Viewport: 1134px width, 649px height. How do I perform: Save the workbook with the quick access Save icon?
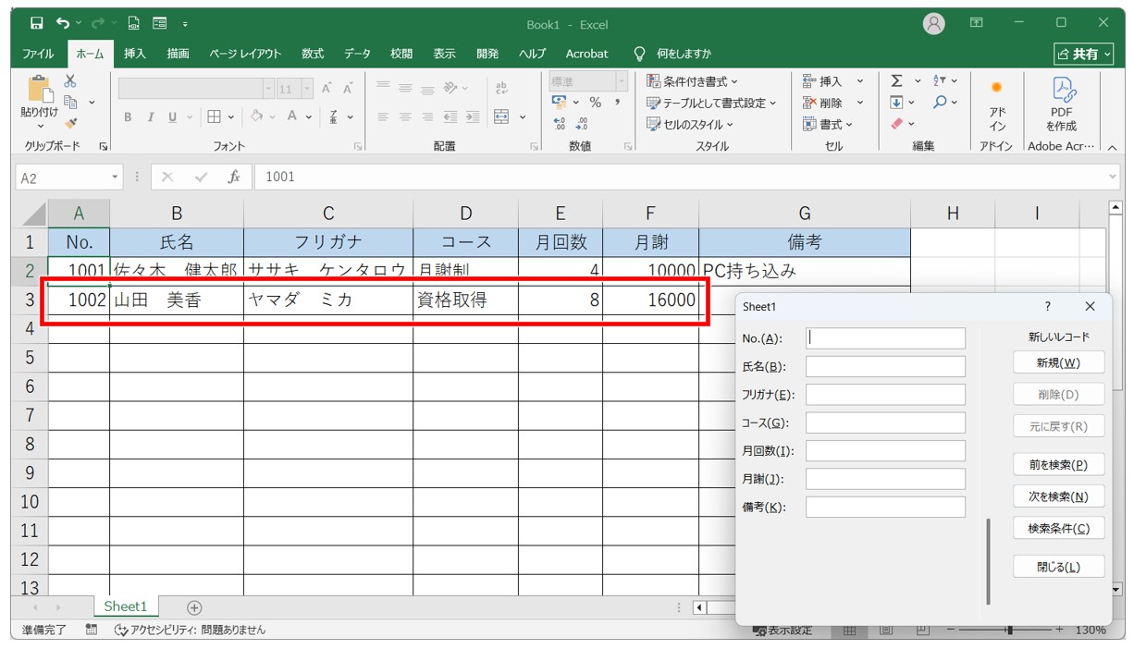point(36,23)
